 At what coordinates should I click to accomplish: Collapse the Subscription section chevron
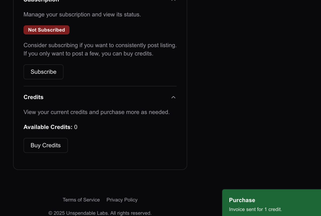coord(173,1)
